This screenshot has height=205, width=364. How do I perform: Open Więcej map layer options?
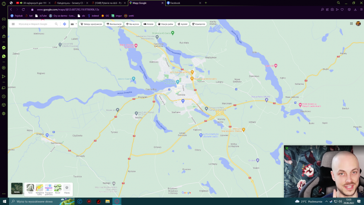67,189
